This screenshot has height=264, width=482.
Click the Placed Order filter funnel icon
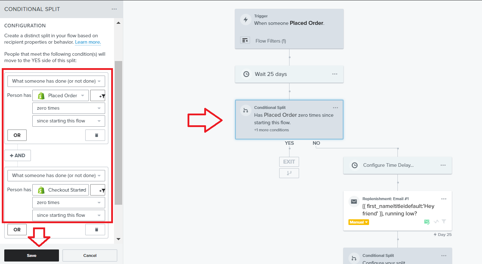pos(98,95)
